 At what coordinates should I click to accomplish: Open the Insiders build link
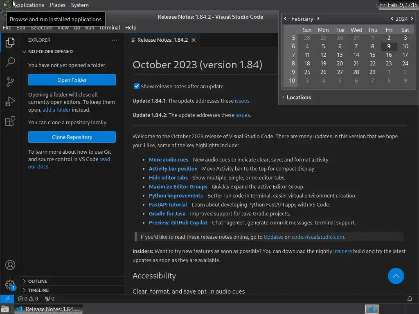pyautogui.click(x=342, y=251)
